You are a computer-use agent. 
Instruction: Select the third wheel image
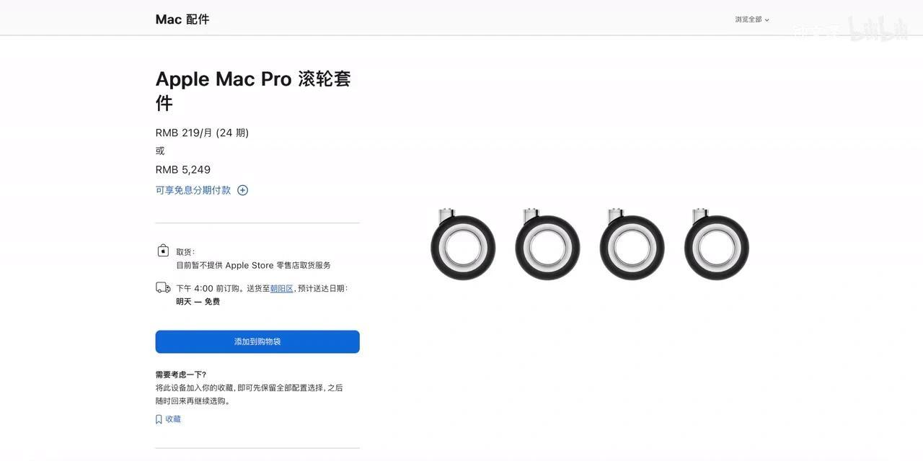pyautogui.click(x=632, y=244)
